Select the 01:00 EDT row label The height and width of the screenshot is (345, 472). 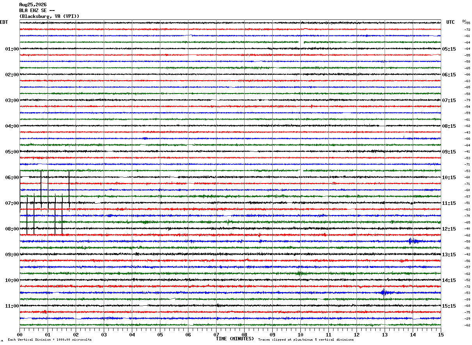click(x=12, y=49)
